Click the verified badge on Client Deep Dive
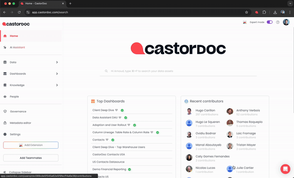This screenshot has height=178, width=294. pyautogui.click(x=122, y=110)
